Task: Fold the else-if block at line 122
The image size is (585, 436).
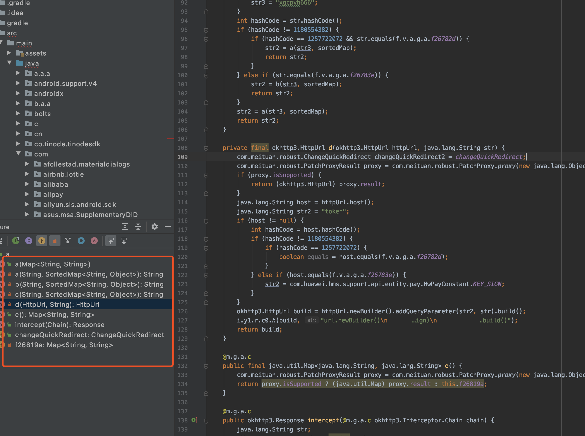Action: coord(206,275)
